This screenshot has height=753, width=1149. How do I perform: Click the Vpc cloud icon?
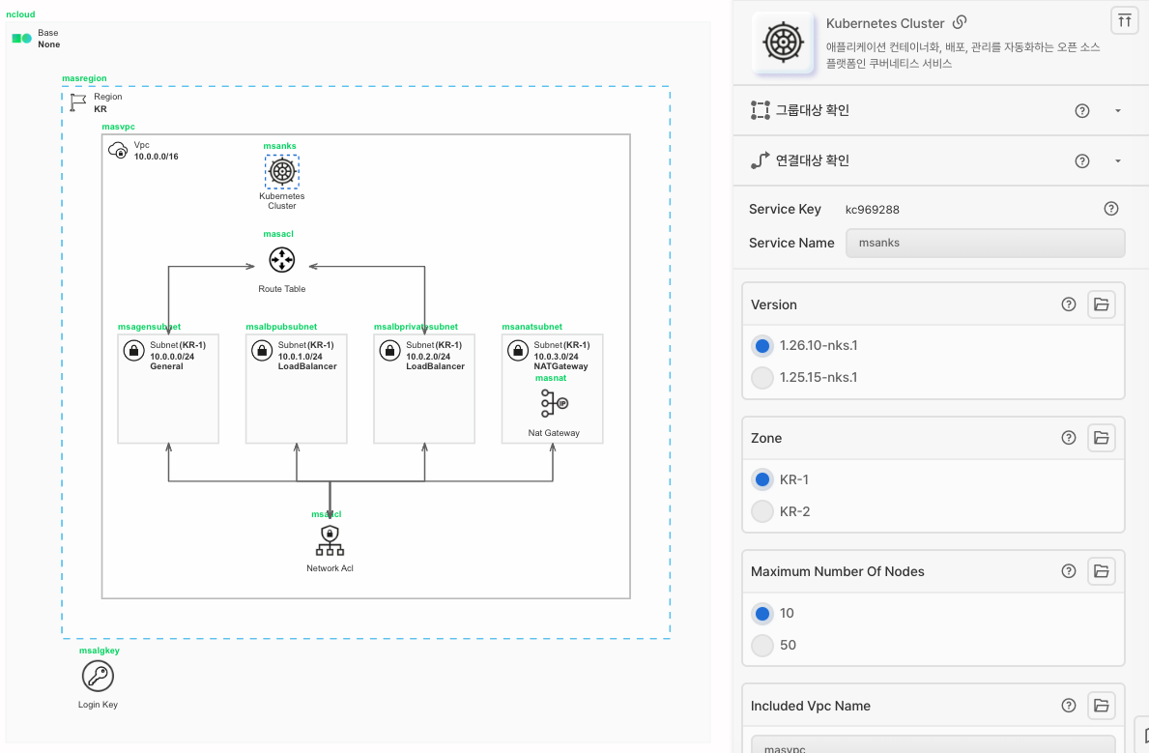pyautogui.click(x=118, y=150)
